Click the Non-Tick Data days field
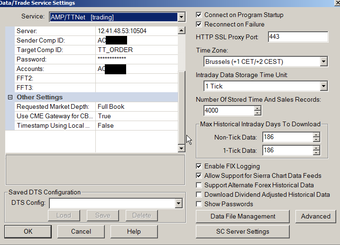 288,137
